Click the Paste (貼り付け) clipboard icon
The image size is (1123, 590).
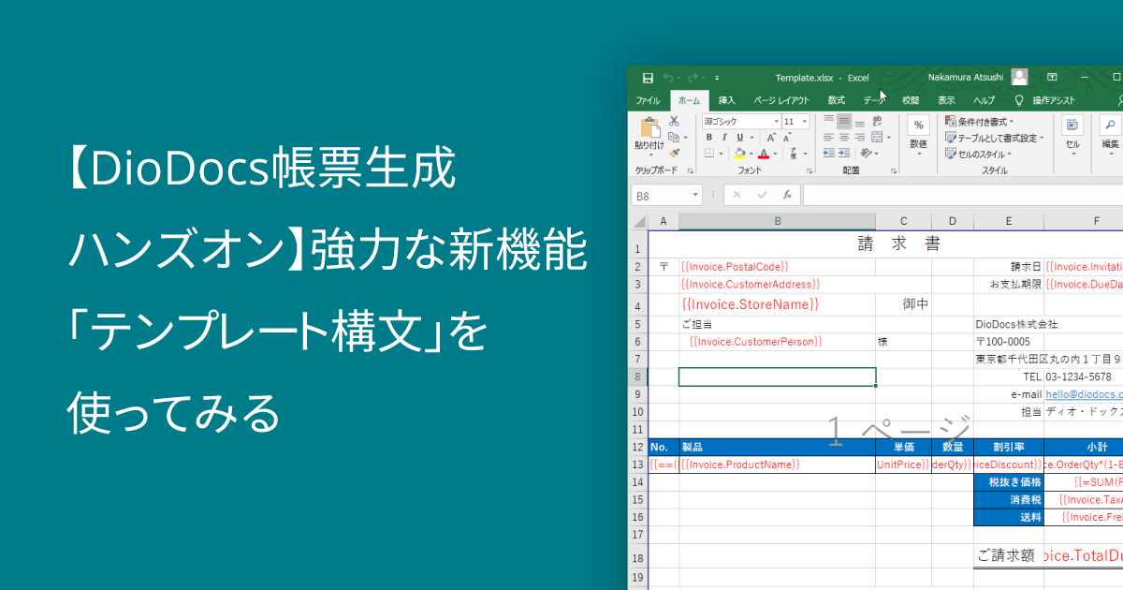point(649,127)
